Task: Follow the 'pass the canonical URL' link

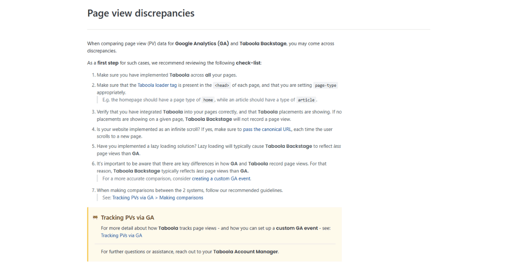Action: pos(267,129)
